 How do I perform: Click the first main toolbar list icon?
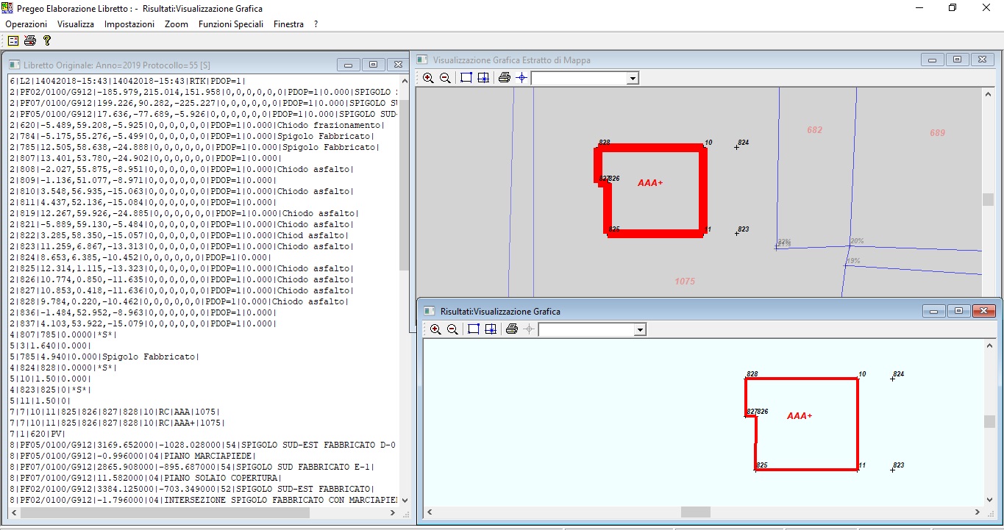click(13, 40)
